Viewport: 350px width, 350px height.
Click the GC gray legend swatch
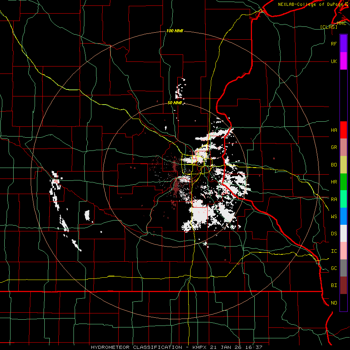(343, 268)
